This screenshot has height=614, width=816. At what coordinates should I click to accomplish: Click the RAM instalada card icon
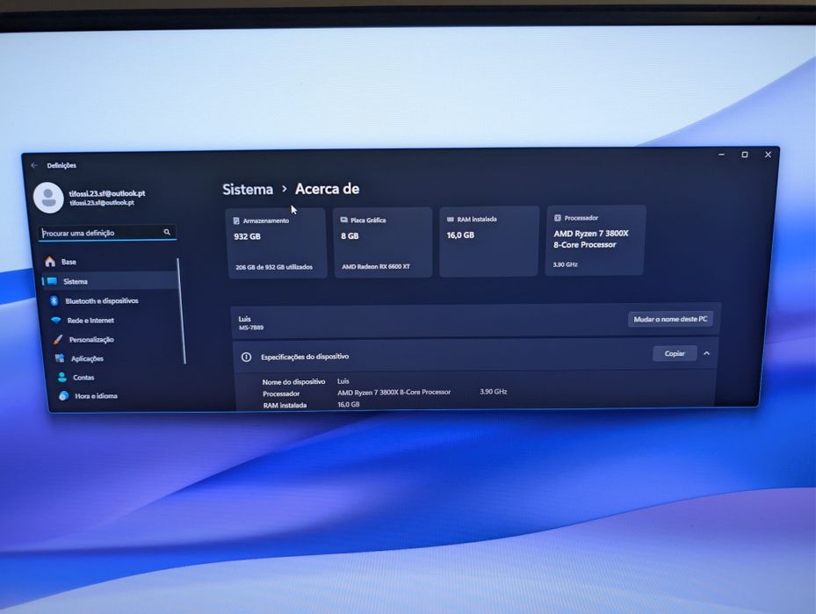pyautogui.click(x=450, y=219)
